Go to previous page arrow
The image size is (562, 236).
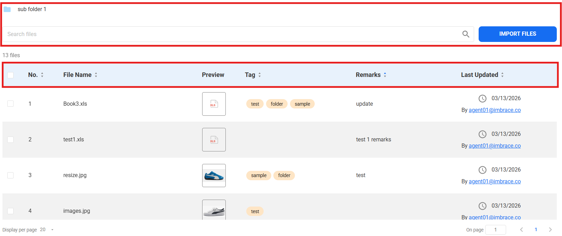coord(521,229)
